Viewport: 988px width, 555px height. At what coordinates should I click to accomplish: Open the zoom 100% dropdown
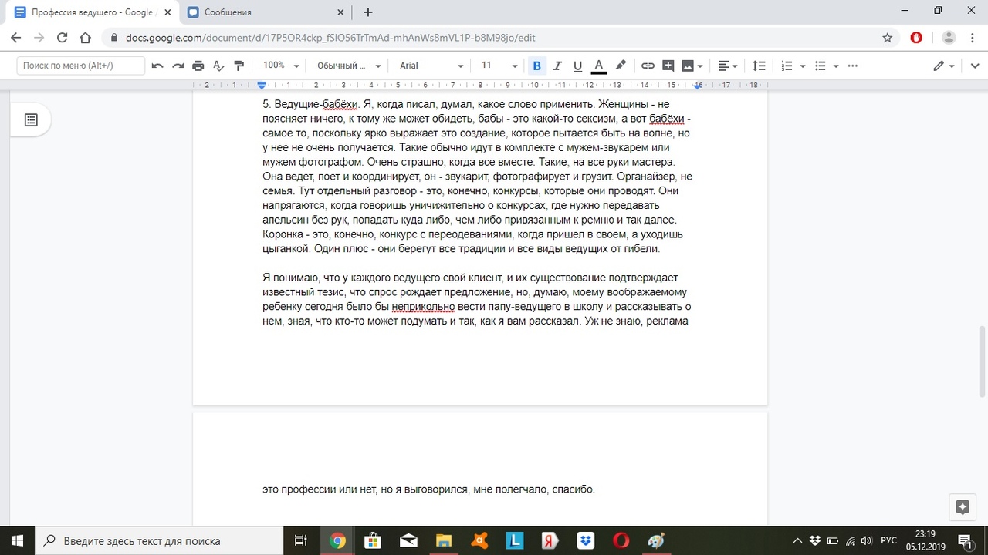click(281, 66)
